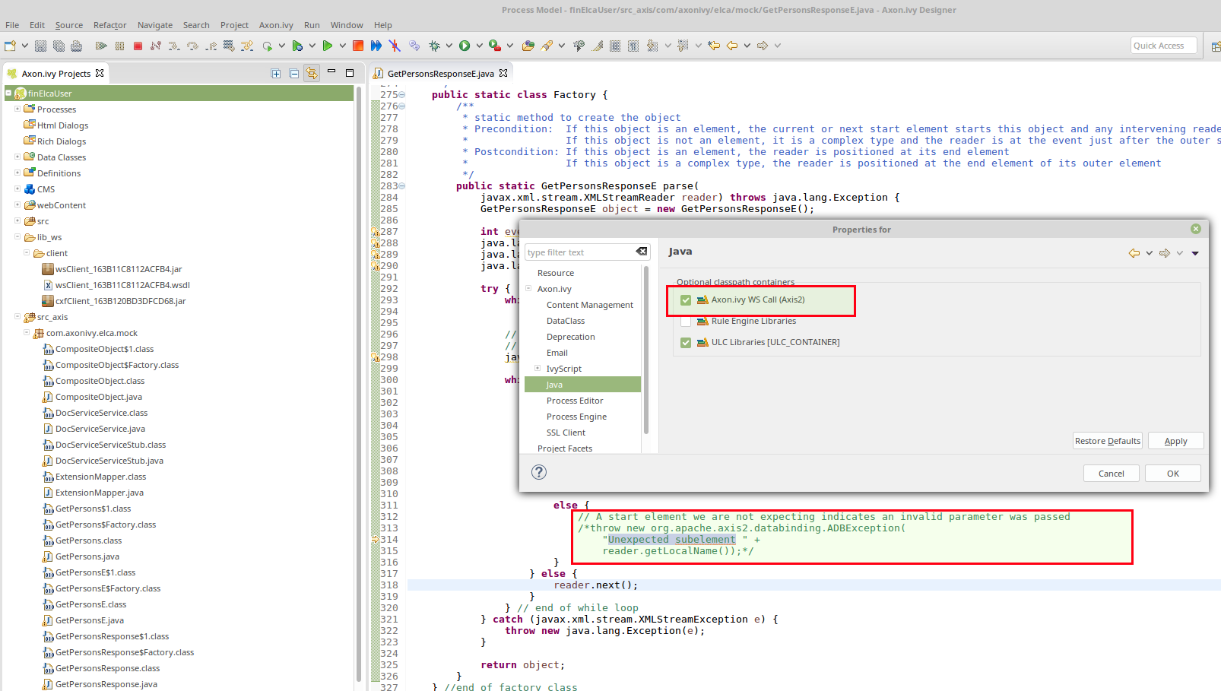Collapse the src_axis folder node
1221x691 pixels.
pyautogui.click(x=17, y=316)
